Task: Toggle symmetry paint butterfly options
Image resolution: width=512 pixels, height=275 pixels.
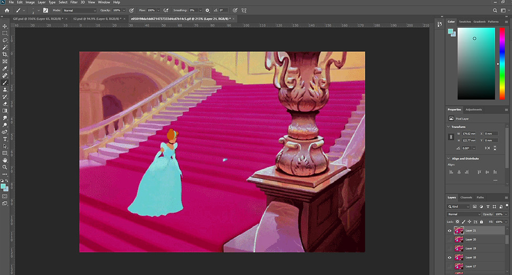Action: click(x=244, y=10)
